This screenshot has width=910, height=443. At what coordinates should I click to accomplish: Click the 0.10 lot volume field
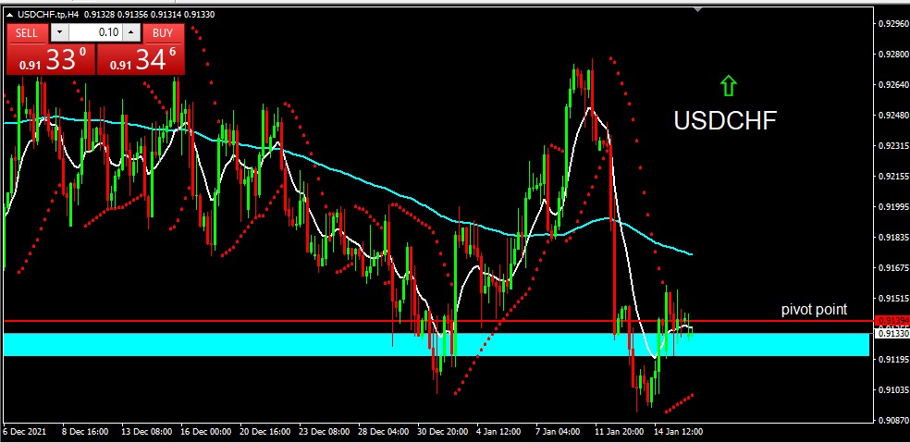pos(96,32)
